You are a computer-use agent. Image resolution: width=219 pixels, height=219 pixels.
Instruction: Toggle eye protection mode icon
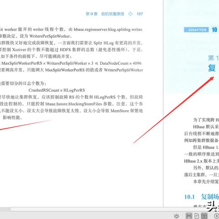[x=177, y=216]
